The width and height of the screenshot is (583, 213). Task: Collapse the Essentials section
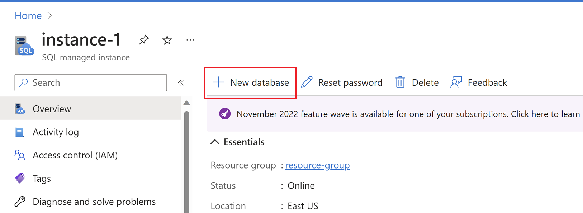[x=215, y=142]
